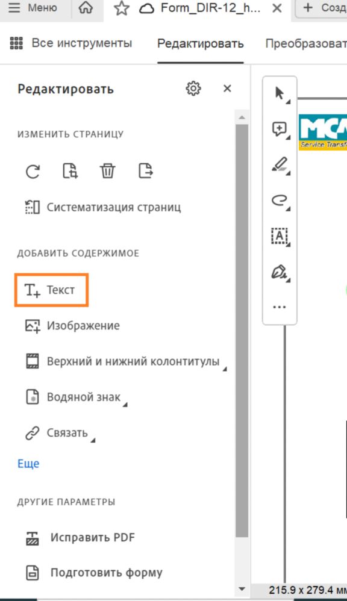Click the Текст T+ icon

[32, 290]
